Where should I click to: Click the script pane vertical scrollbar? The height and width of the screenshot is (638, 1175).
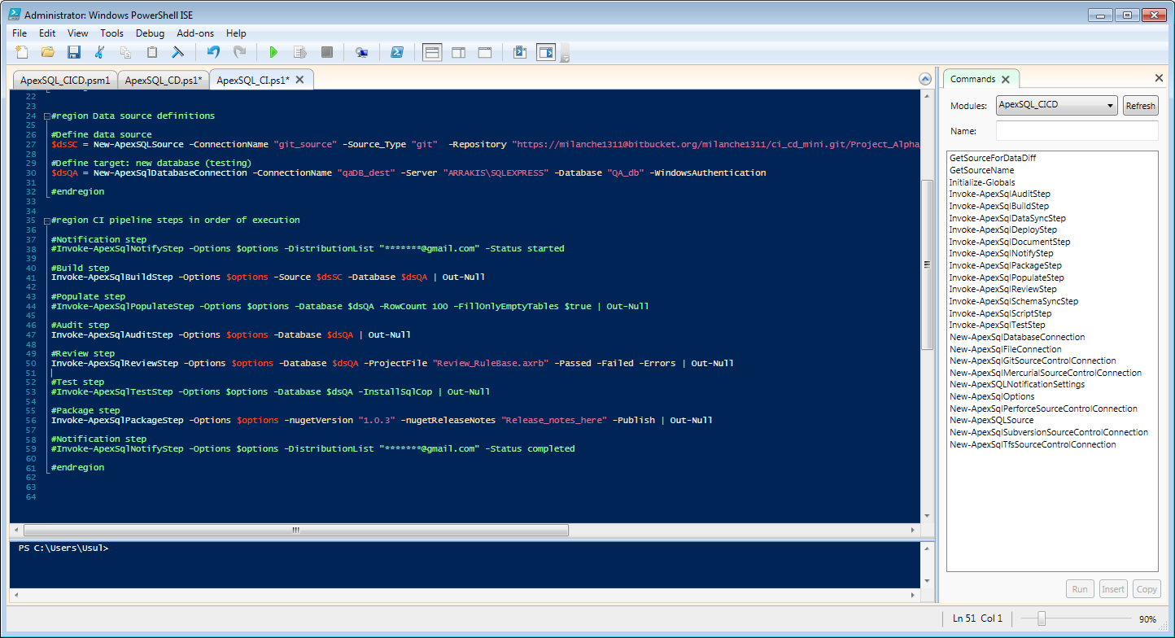(926, 265)
